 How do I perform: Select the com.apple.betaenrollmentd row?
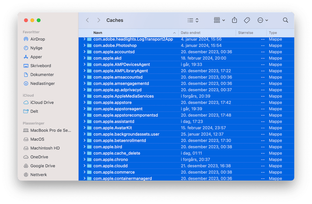pyautogui.click(x=186, y=140)
